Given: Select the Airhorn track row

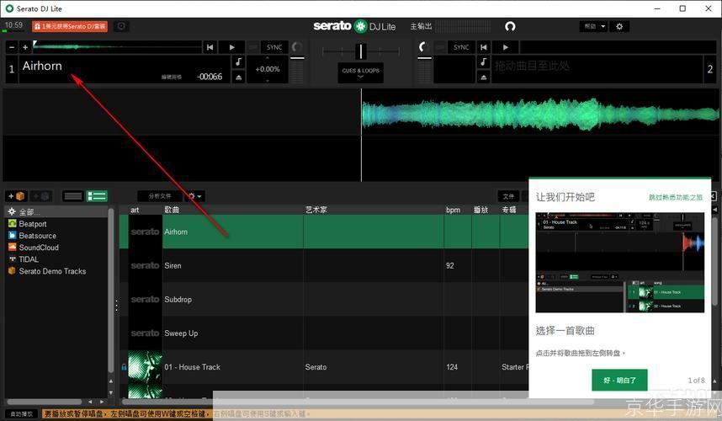Looking at the screenshot, I should pos(324,232).
